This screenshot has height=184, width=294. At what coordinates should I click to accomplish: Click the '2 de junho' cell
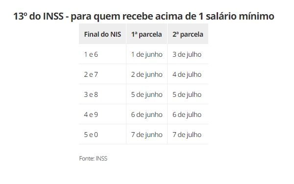(x=147, y=74)
